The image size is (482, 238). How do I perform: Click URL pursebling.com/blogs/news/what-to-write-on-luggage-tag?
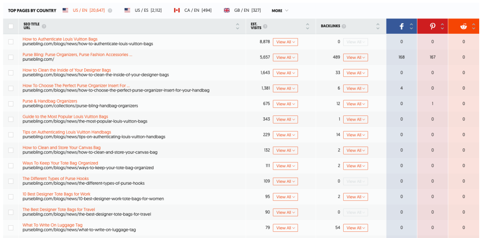pos(79,230)
